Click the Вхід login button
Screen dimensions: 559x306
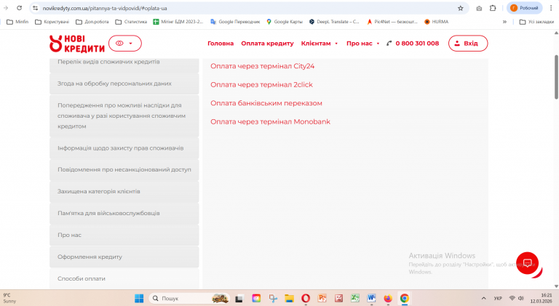click(468, 44)
